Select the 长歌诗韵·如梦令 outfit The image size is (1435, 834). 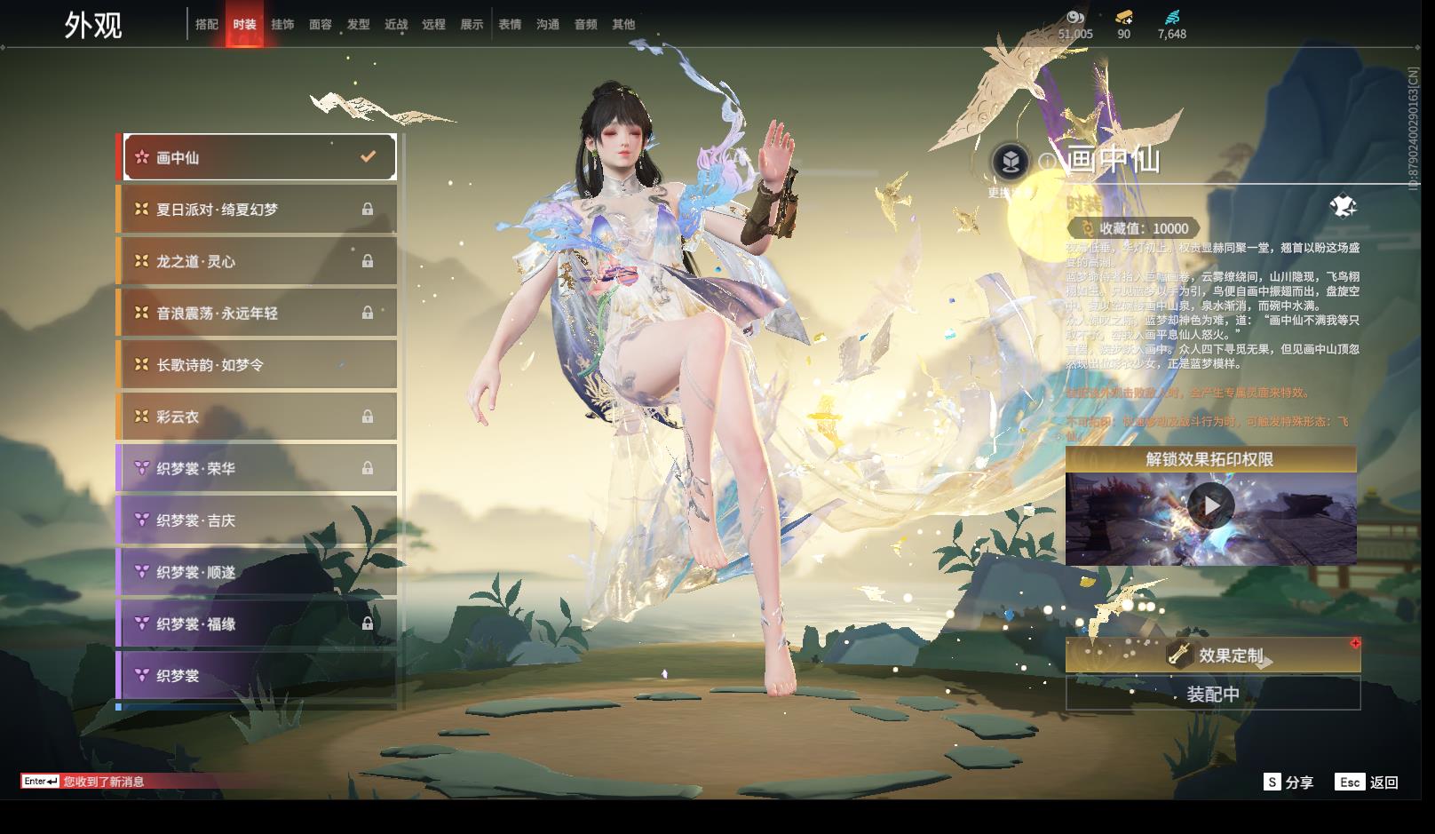click(258, 364)
